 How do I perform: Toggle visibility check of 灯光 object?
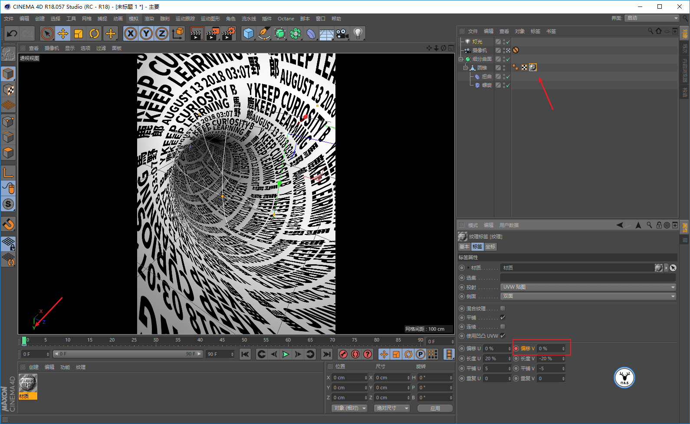508,42
